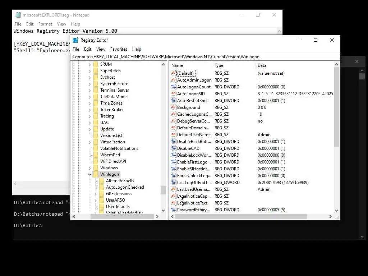Image resolution: width=368 pixels, height=276 pixels.
Task: Select the DisableCAD DWORD icon
Action: point(174,148)
